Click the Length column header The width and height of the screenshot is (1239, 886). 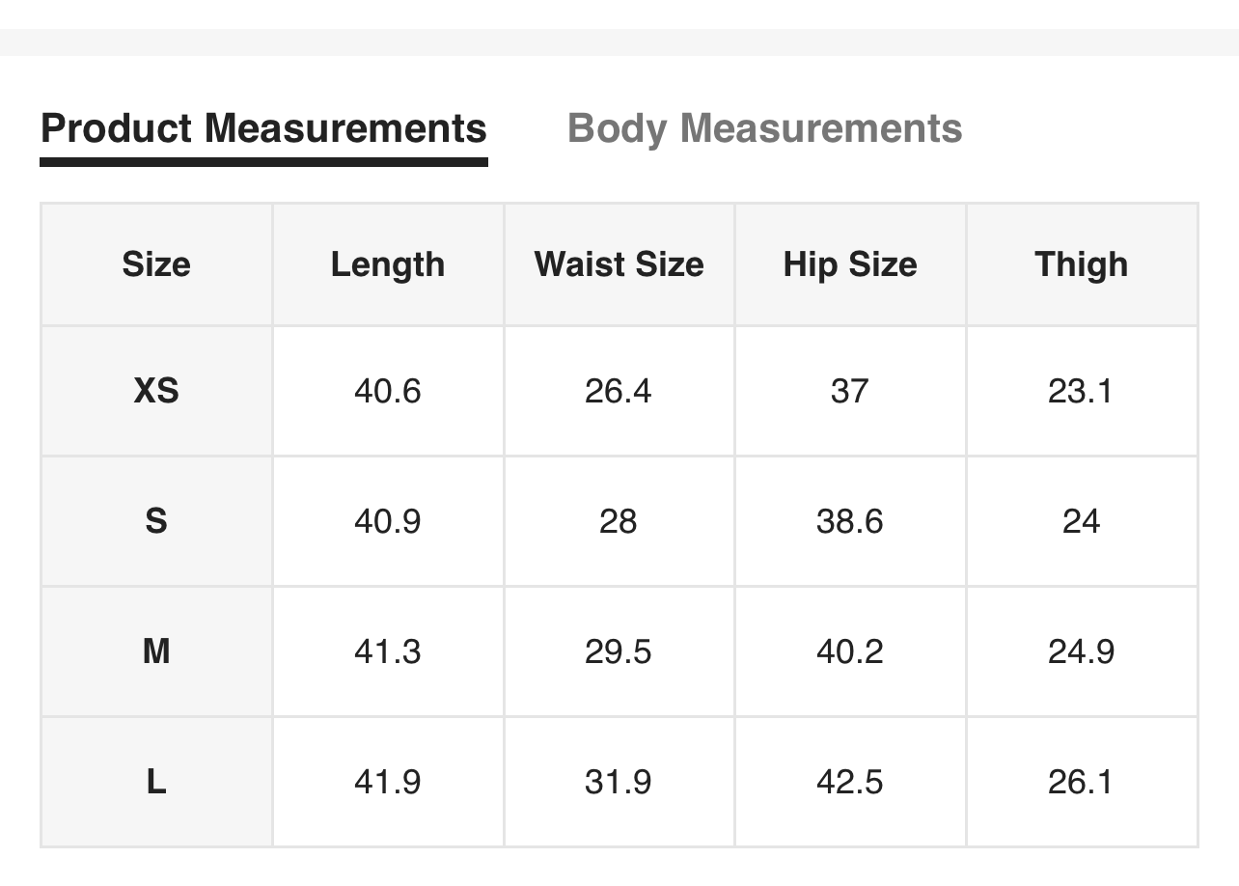(x=388, y=264)
